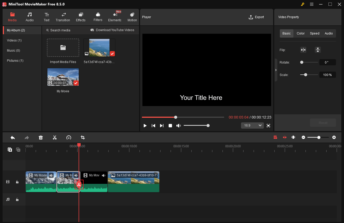
Task: Switch to the Color tab in Video Property
Action: click(300, 33)
